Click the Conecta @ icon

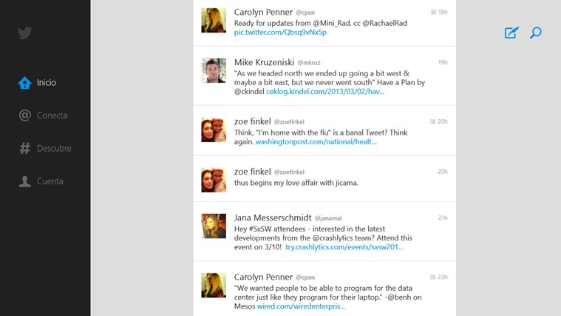24,115
